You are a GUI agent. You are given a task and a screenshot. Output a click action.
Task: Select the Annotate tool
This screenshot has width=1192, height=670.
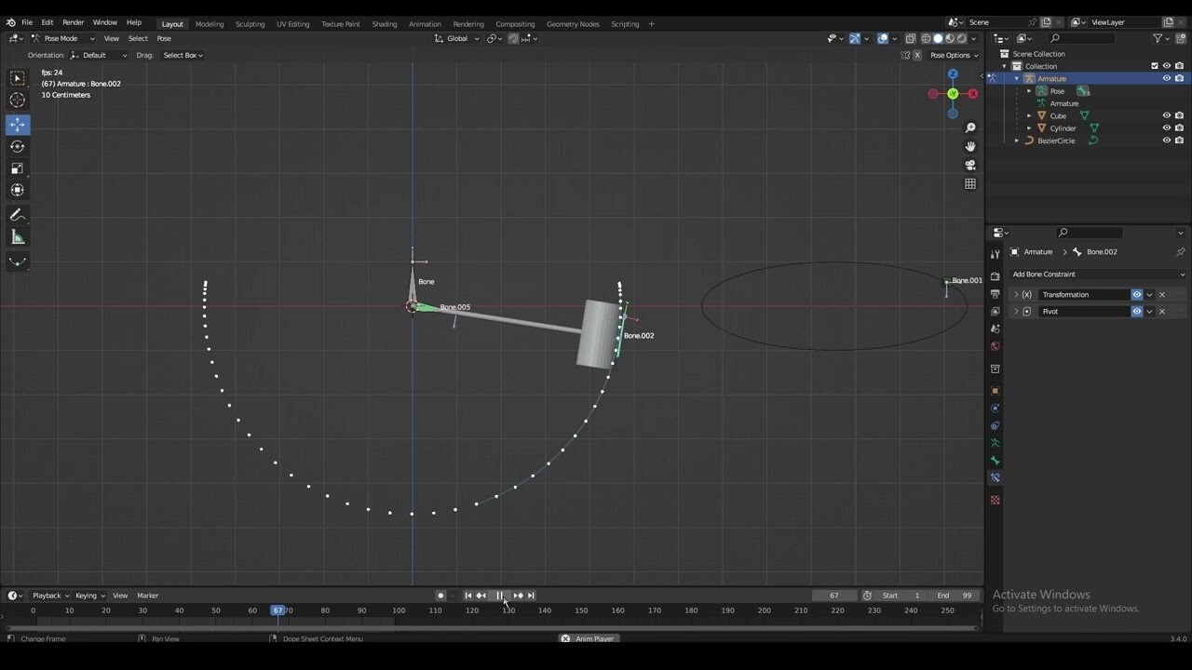(17, 215)
